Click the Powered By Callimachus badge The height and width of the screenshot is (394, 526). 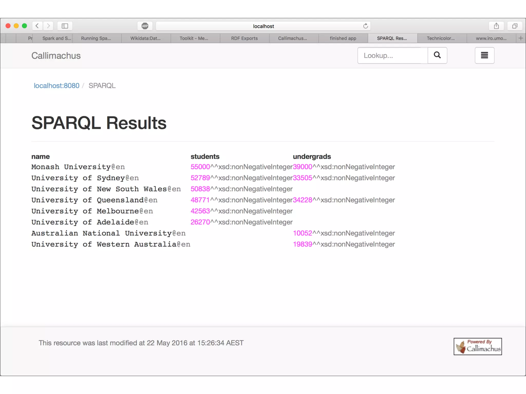pos(477,346)
